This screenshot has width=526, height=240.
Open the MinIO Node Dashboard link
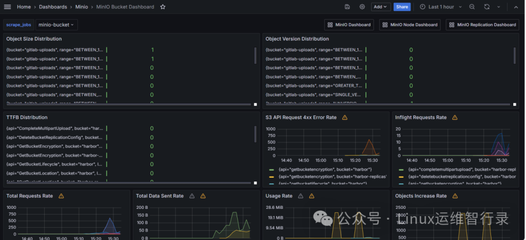click(410, 25)
